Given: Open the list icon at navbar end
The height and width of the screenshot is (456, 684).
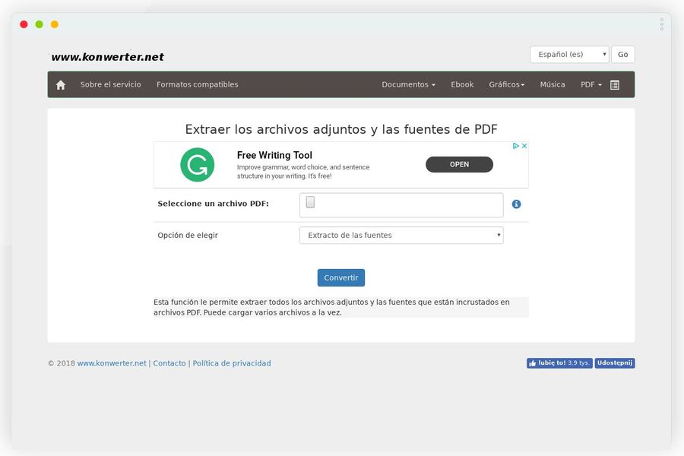Looking at the screenshot, I should click(615, 84).
